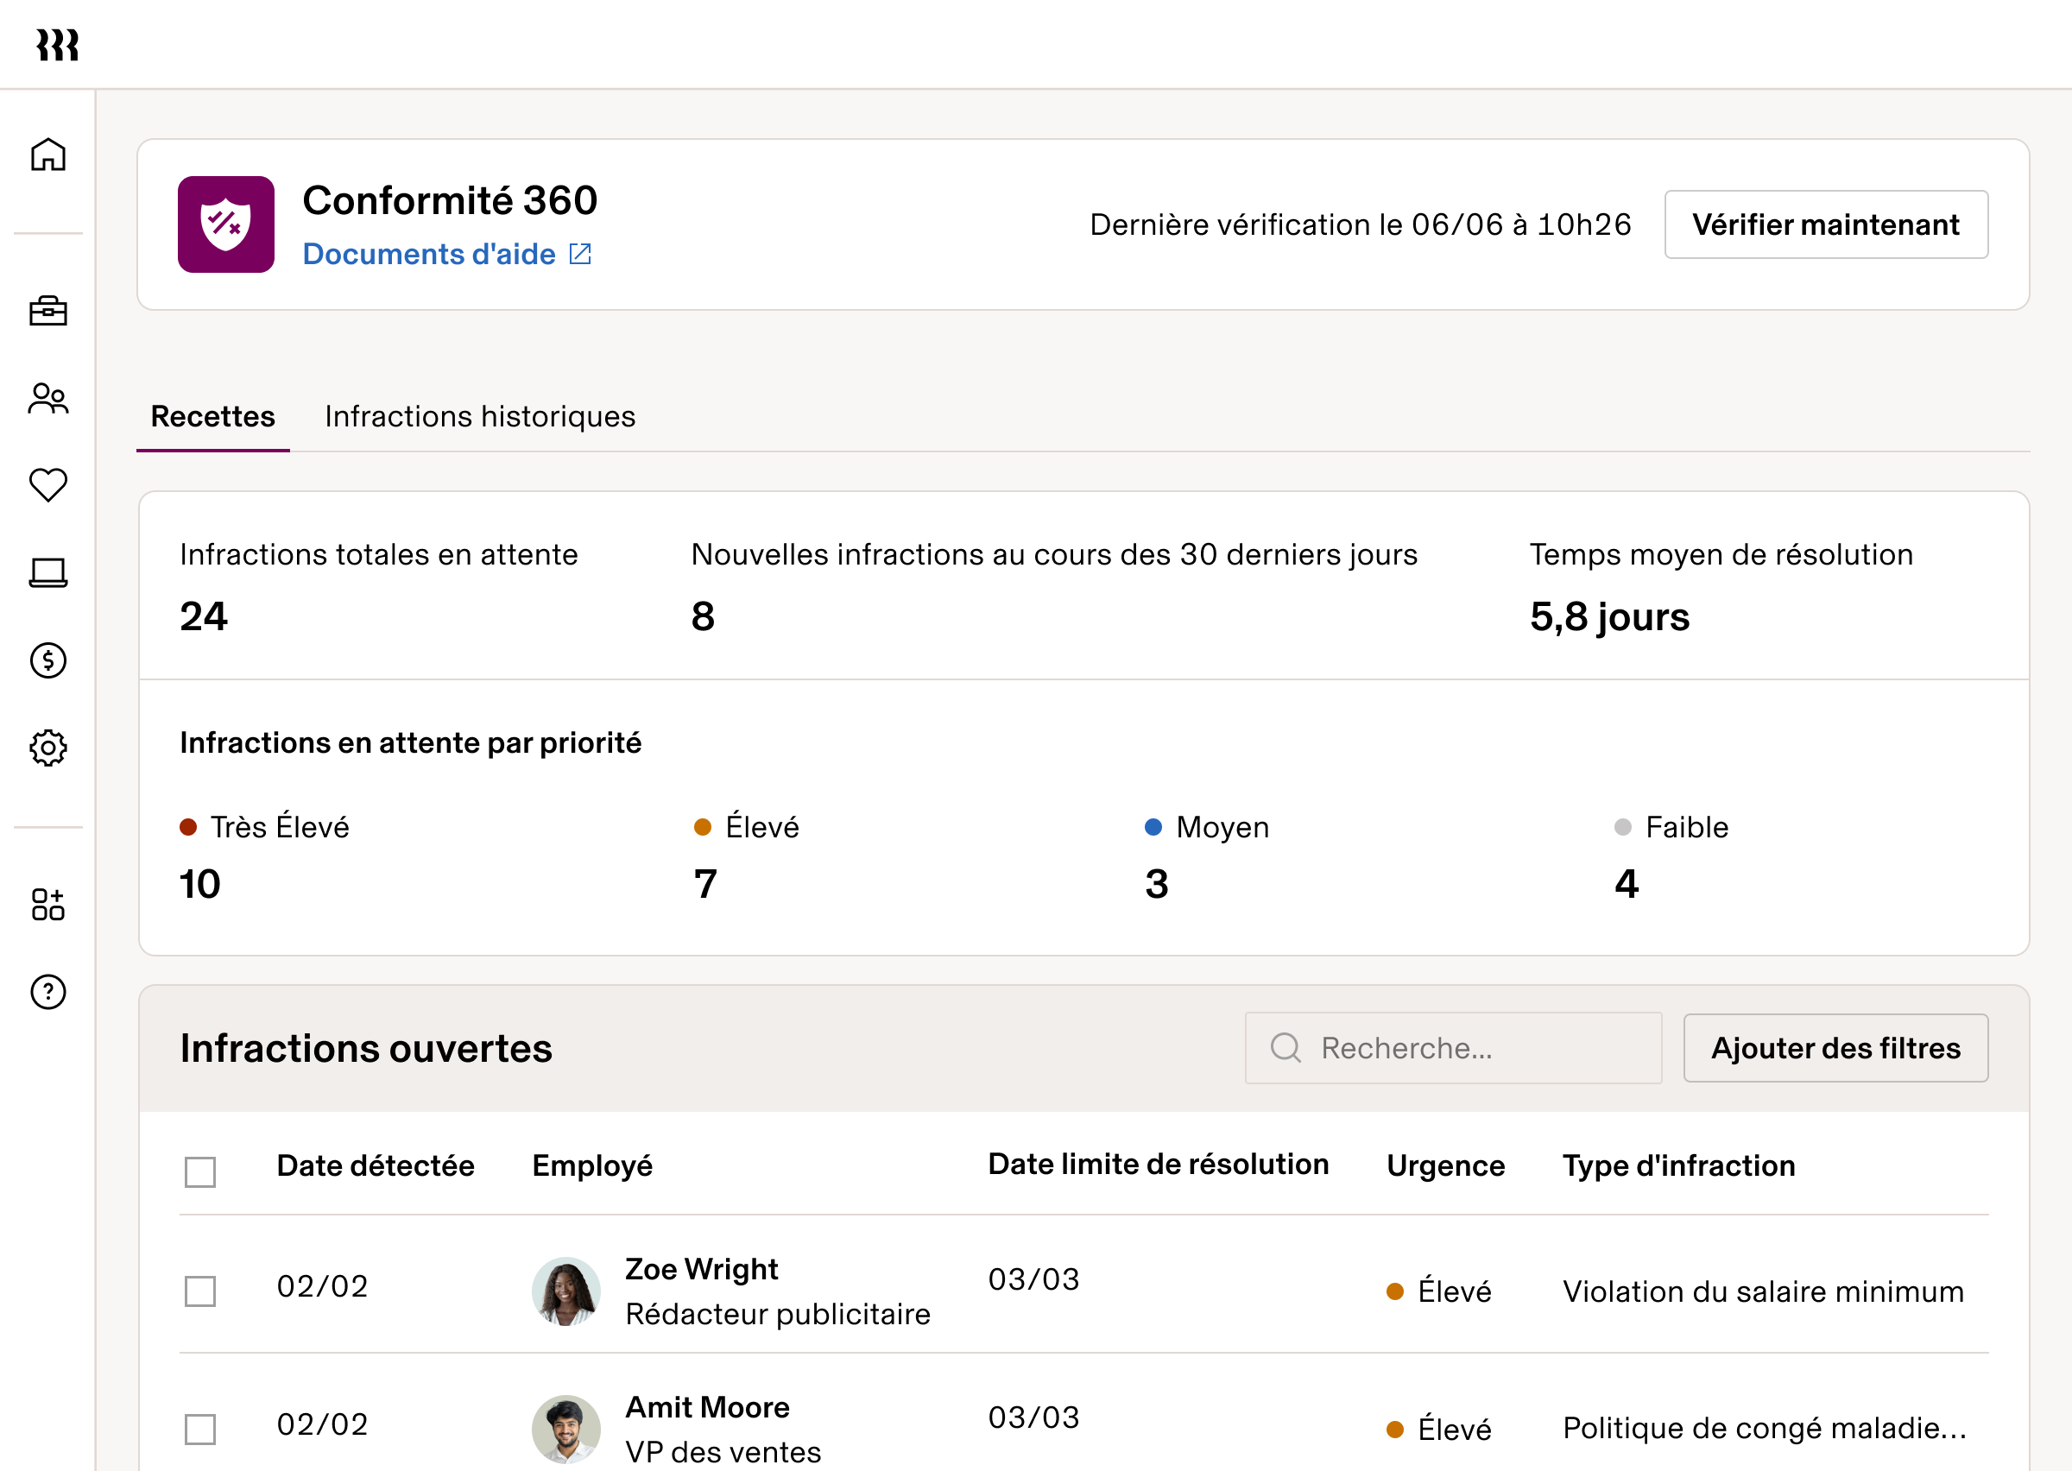Select the heart benefits icon

48,484
